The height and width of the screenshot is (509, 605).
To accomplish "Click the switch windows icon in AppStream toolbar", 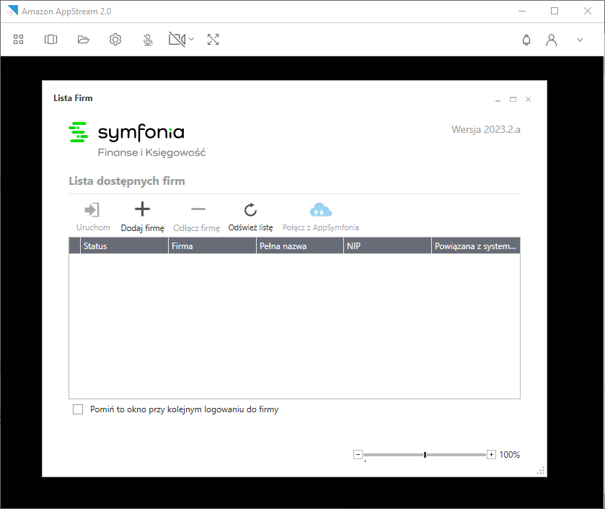I will (x=51, y=40).
